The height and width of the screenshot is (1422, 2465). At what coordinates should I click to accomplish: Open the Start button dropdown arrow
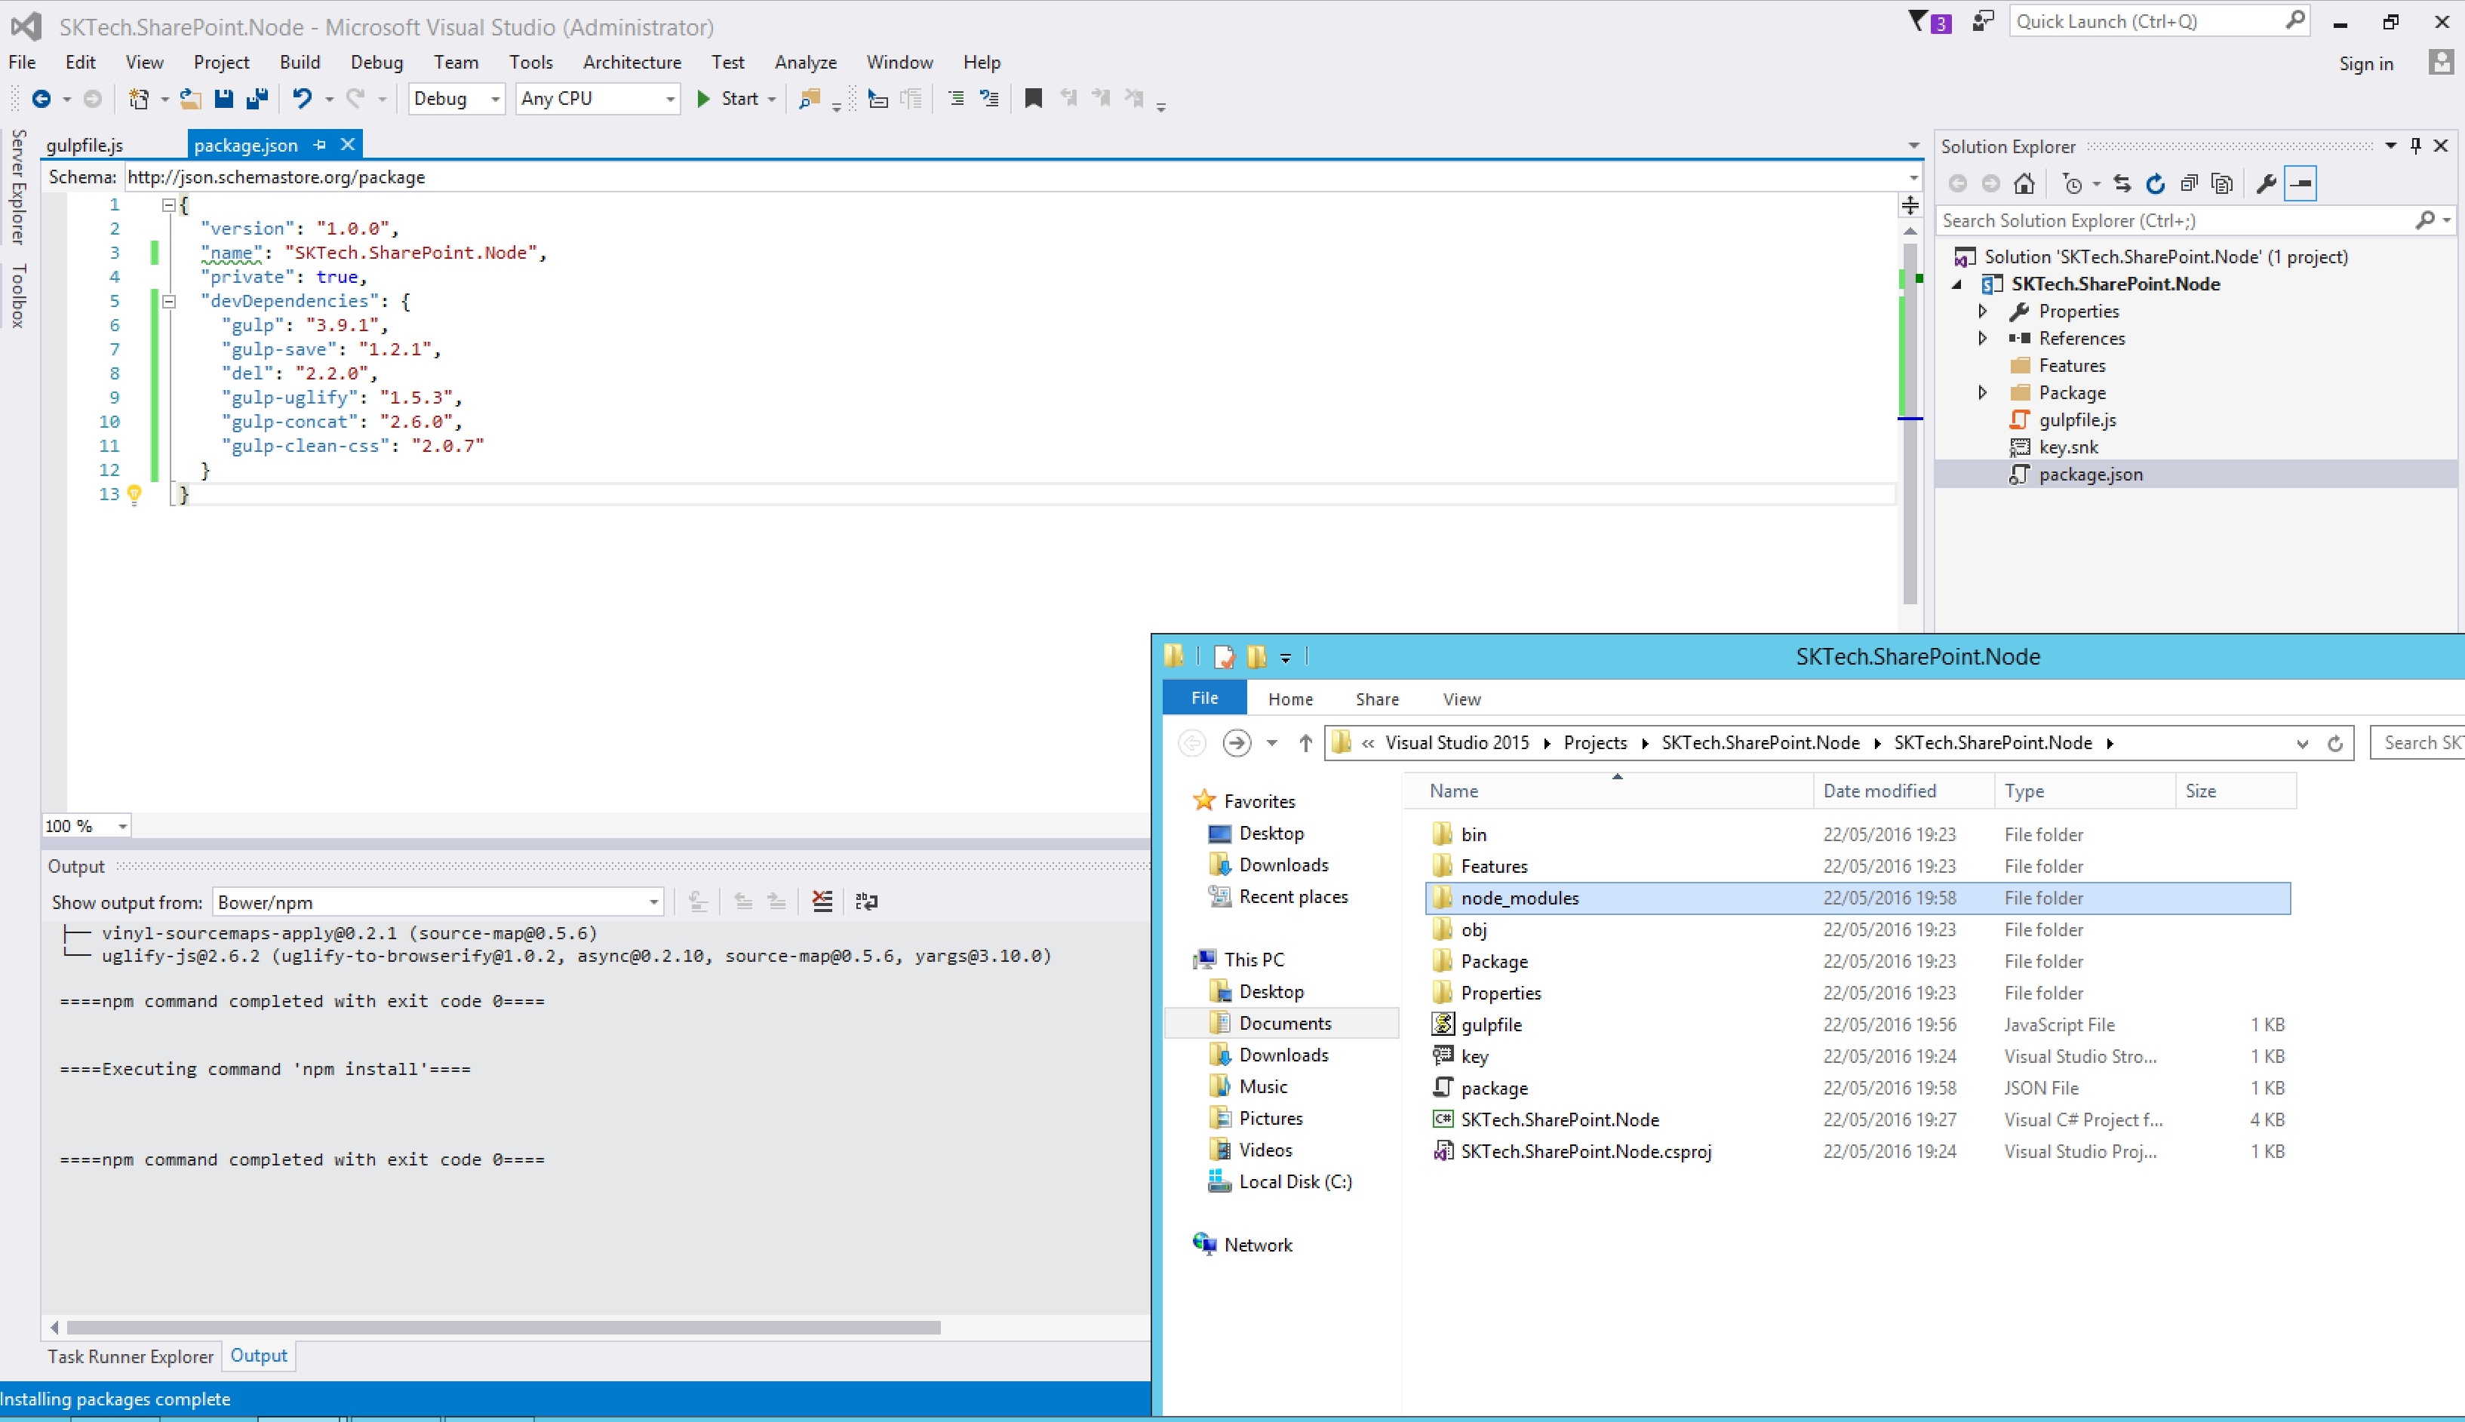click(x=772, y=99)
